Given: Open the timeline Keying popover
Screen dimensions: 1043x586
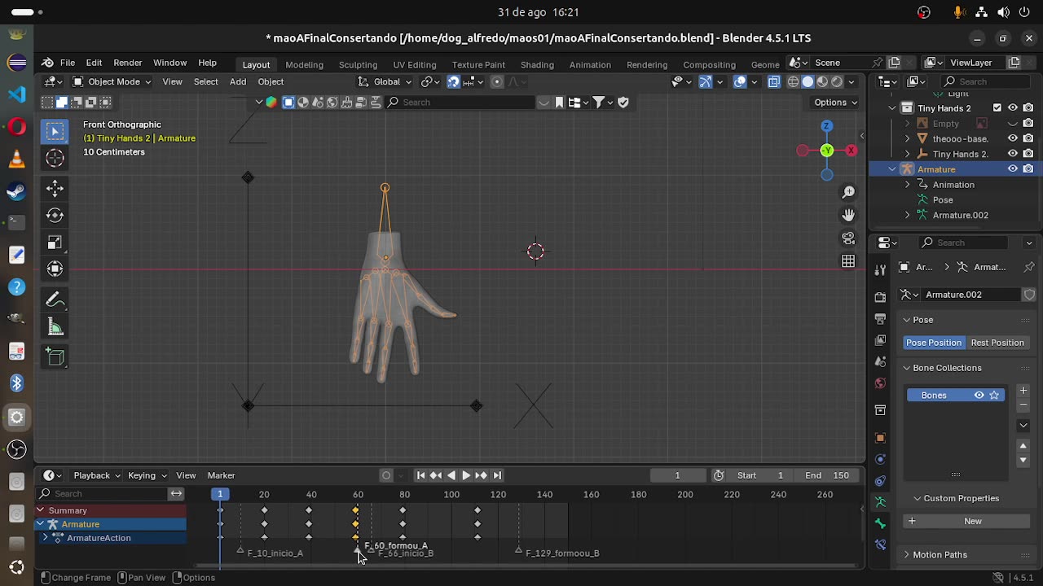Looking at the screenshot, I should pos(147,475).
